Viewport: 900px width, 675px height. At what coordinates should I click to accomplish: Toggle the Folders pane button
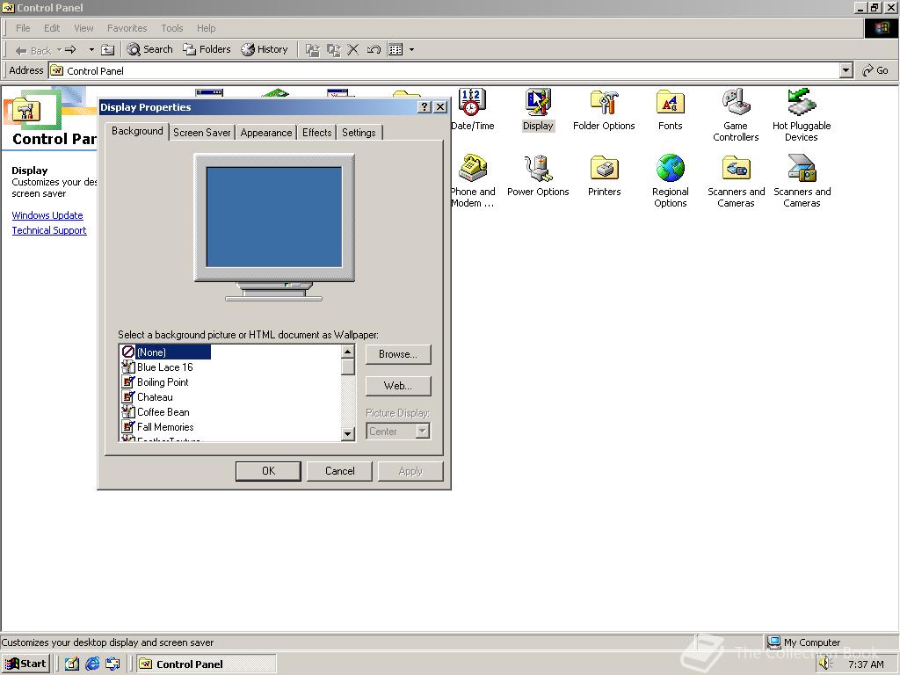point(207,49)
